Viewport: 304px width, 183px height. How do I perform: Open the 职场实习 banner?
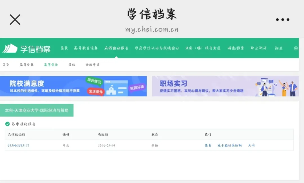click(225, 86)
